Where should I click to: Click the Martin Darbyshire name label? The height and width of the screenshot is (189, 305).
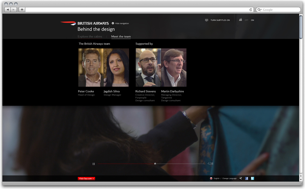tap(172, 91)
